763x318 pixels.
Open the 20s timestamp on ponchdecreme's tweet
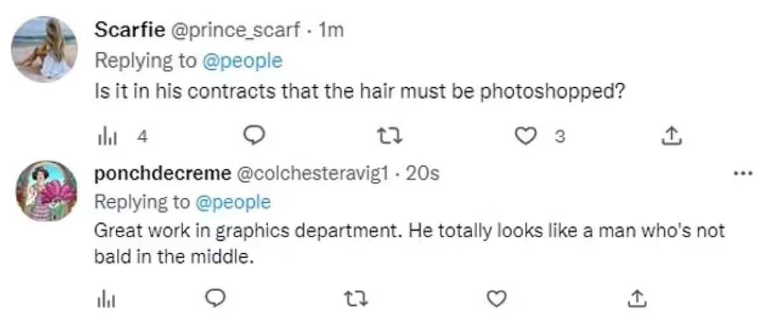coord(422,172)
